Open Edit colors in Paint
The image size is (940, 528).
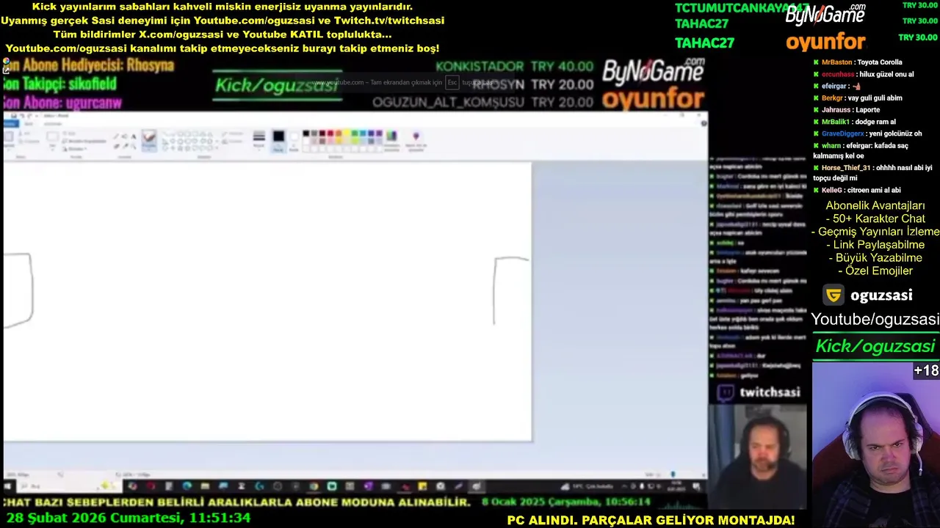click(x=391, y=140)
